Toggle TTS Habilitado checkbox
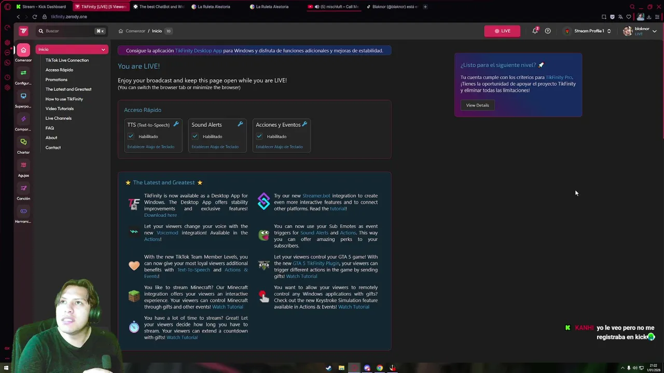 (x=131, y=136)
